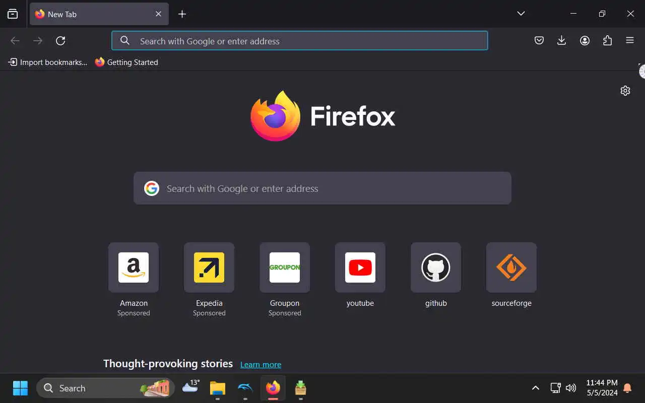Open the weather widget showing 13°
Image resolution: width=645 pixels, height=403 pixels.
pyautogui.click(x=190, y=386)
